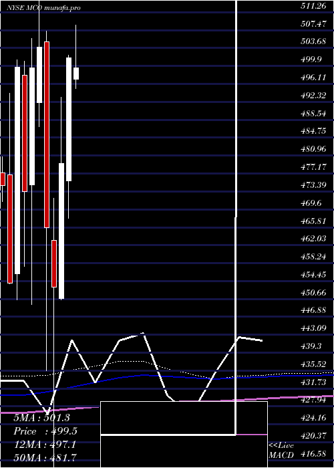Click the tallest red candlestick body
The width and height of the screenshot is (334, 468).
pos(47,134)
